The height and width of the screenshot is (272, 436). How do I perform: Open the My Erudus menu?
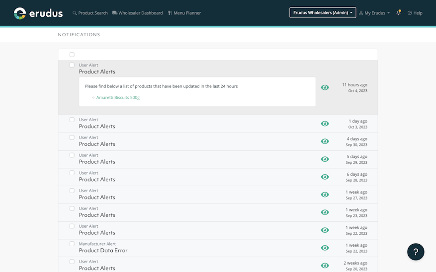click(x=374, y=13)
